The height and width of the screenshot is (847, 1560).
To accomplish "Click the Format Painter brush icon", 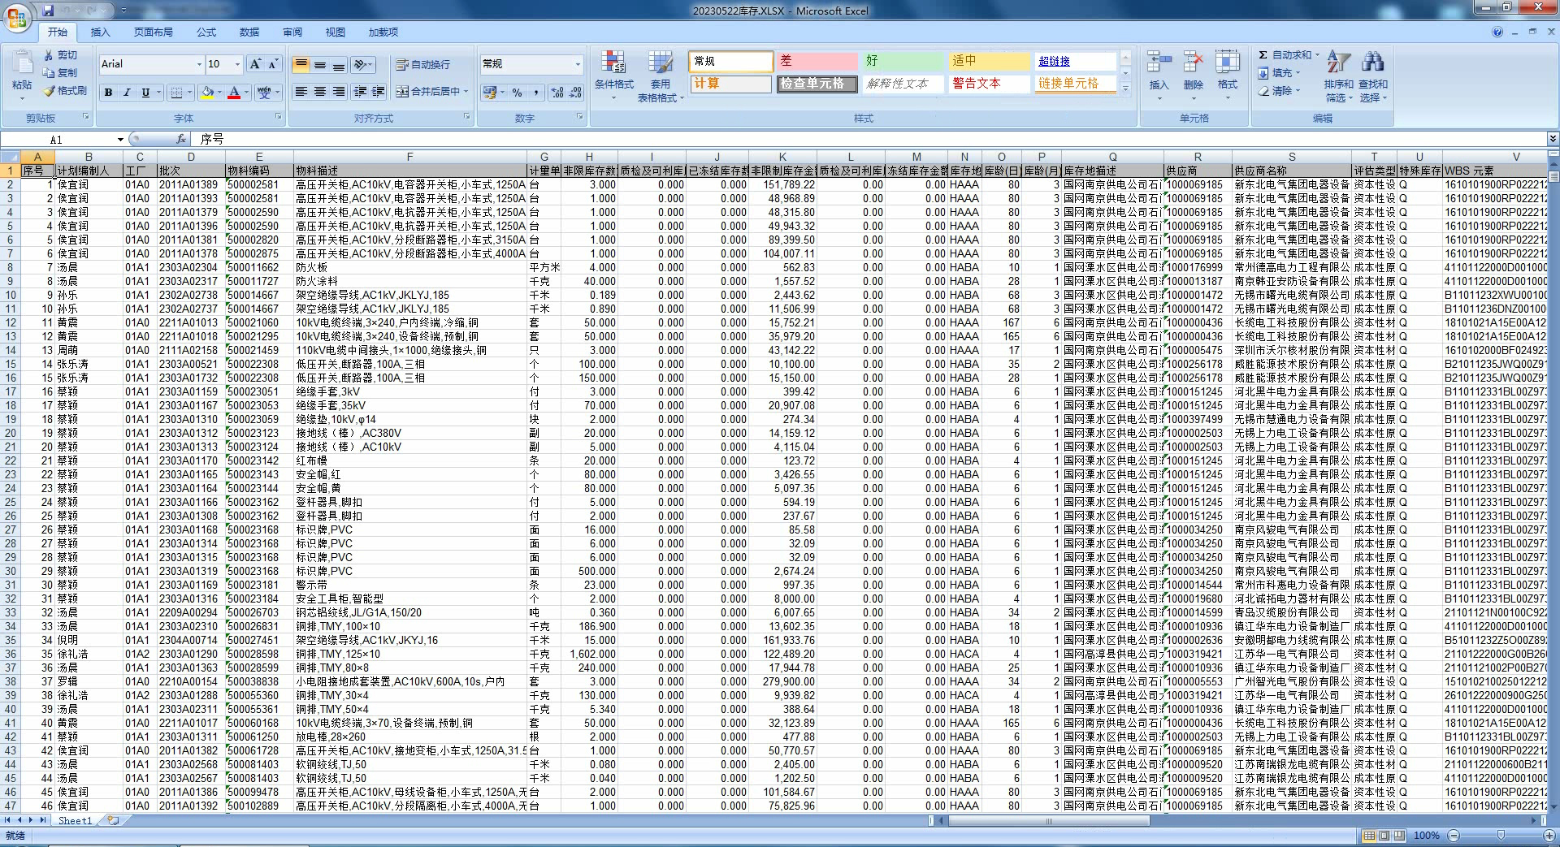I will (x=50, y=91).
